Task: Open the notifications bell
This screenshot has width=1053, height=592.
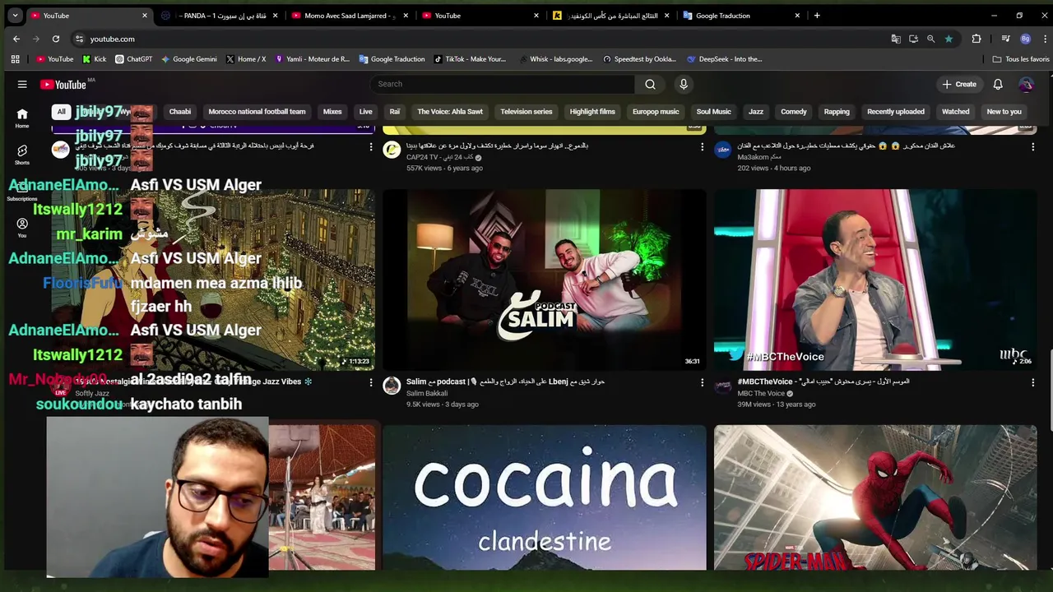Action: [x=998, y=84]
